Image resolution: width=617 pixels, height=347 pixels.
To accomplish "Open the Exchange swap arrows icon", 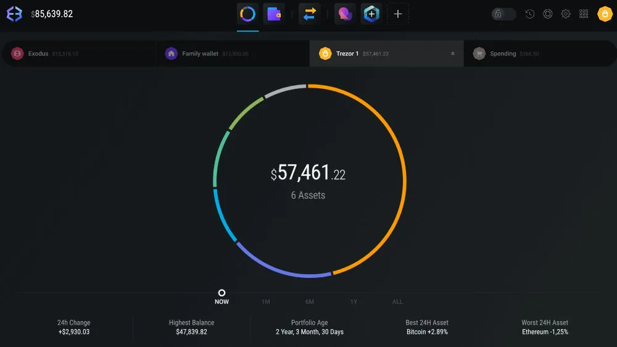I will coord(310,14).
